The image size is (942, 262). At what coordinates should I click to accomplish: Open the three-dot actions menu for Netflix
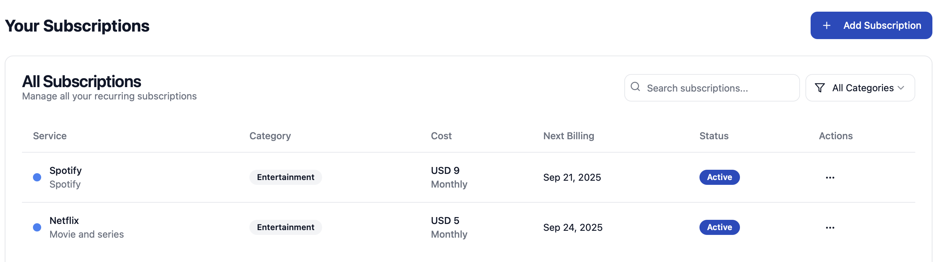coord(830,228)
